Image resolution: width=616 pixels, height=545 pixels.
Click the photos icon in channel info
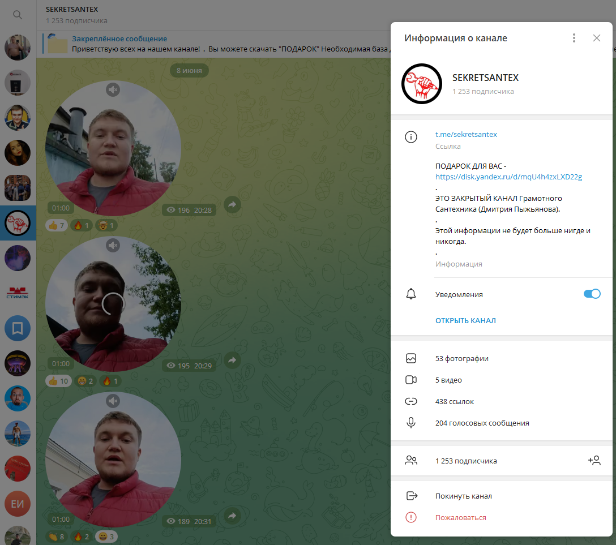tap(411, 358)
